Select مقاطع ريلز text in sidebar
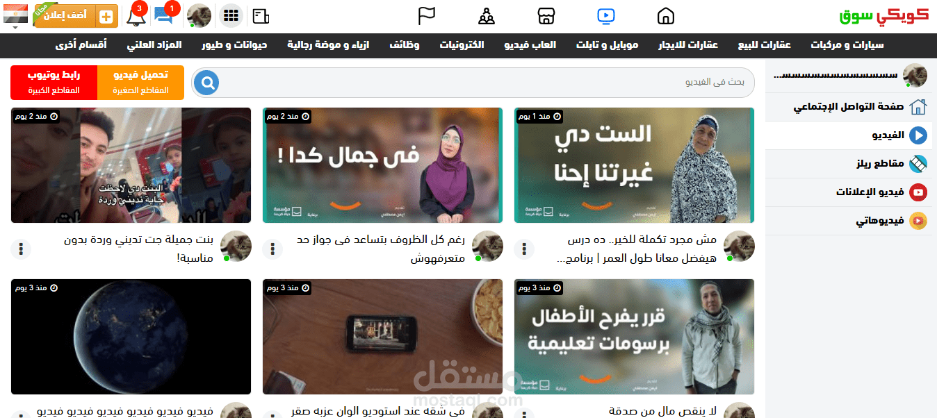Viewport: 937px width, 418px height. pyautogui.click(x=881, y=164)
